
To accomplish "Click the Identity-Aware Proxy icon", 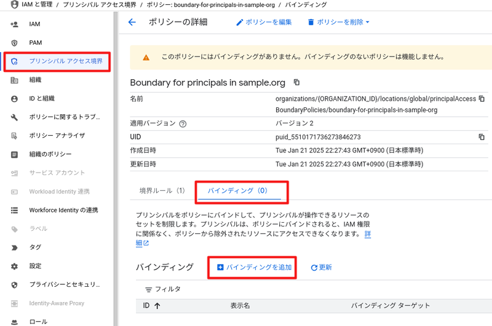I will click(x=14, y=303).
